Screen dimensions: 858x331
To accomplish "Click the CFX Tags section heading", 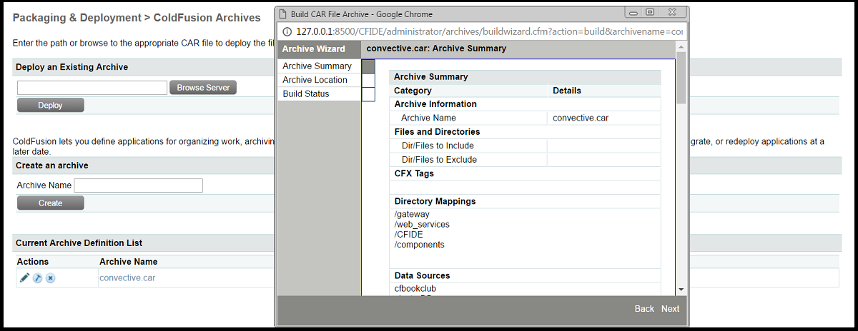I will (414, 173).
